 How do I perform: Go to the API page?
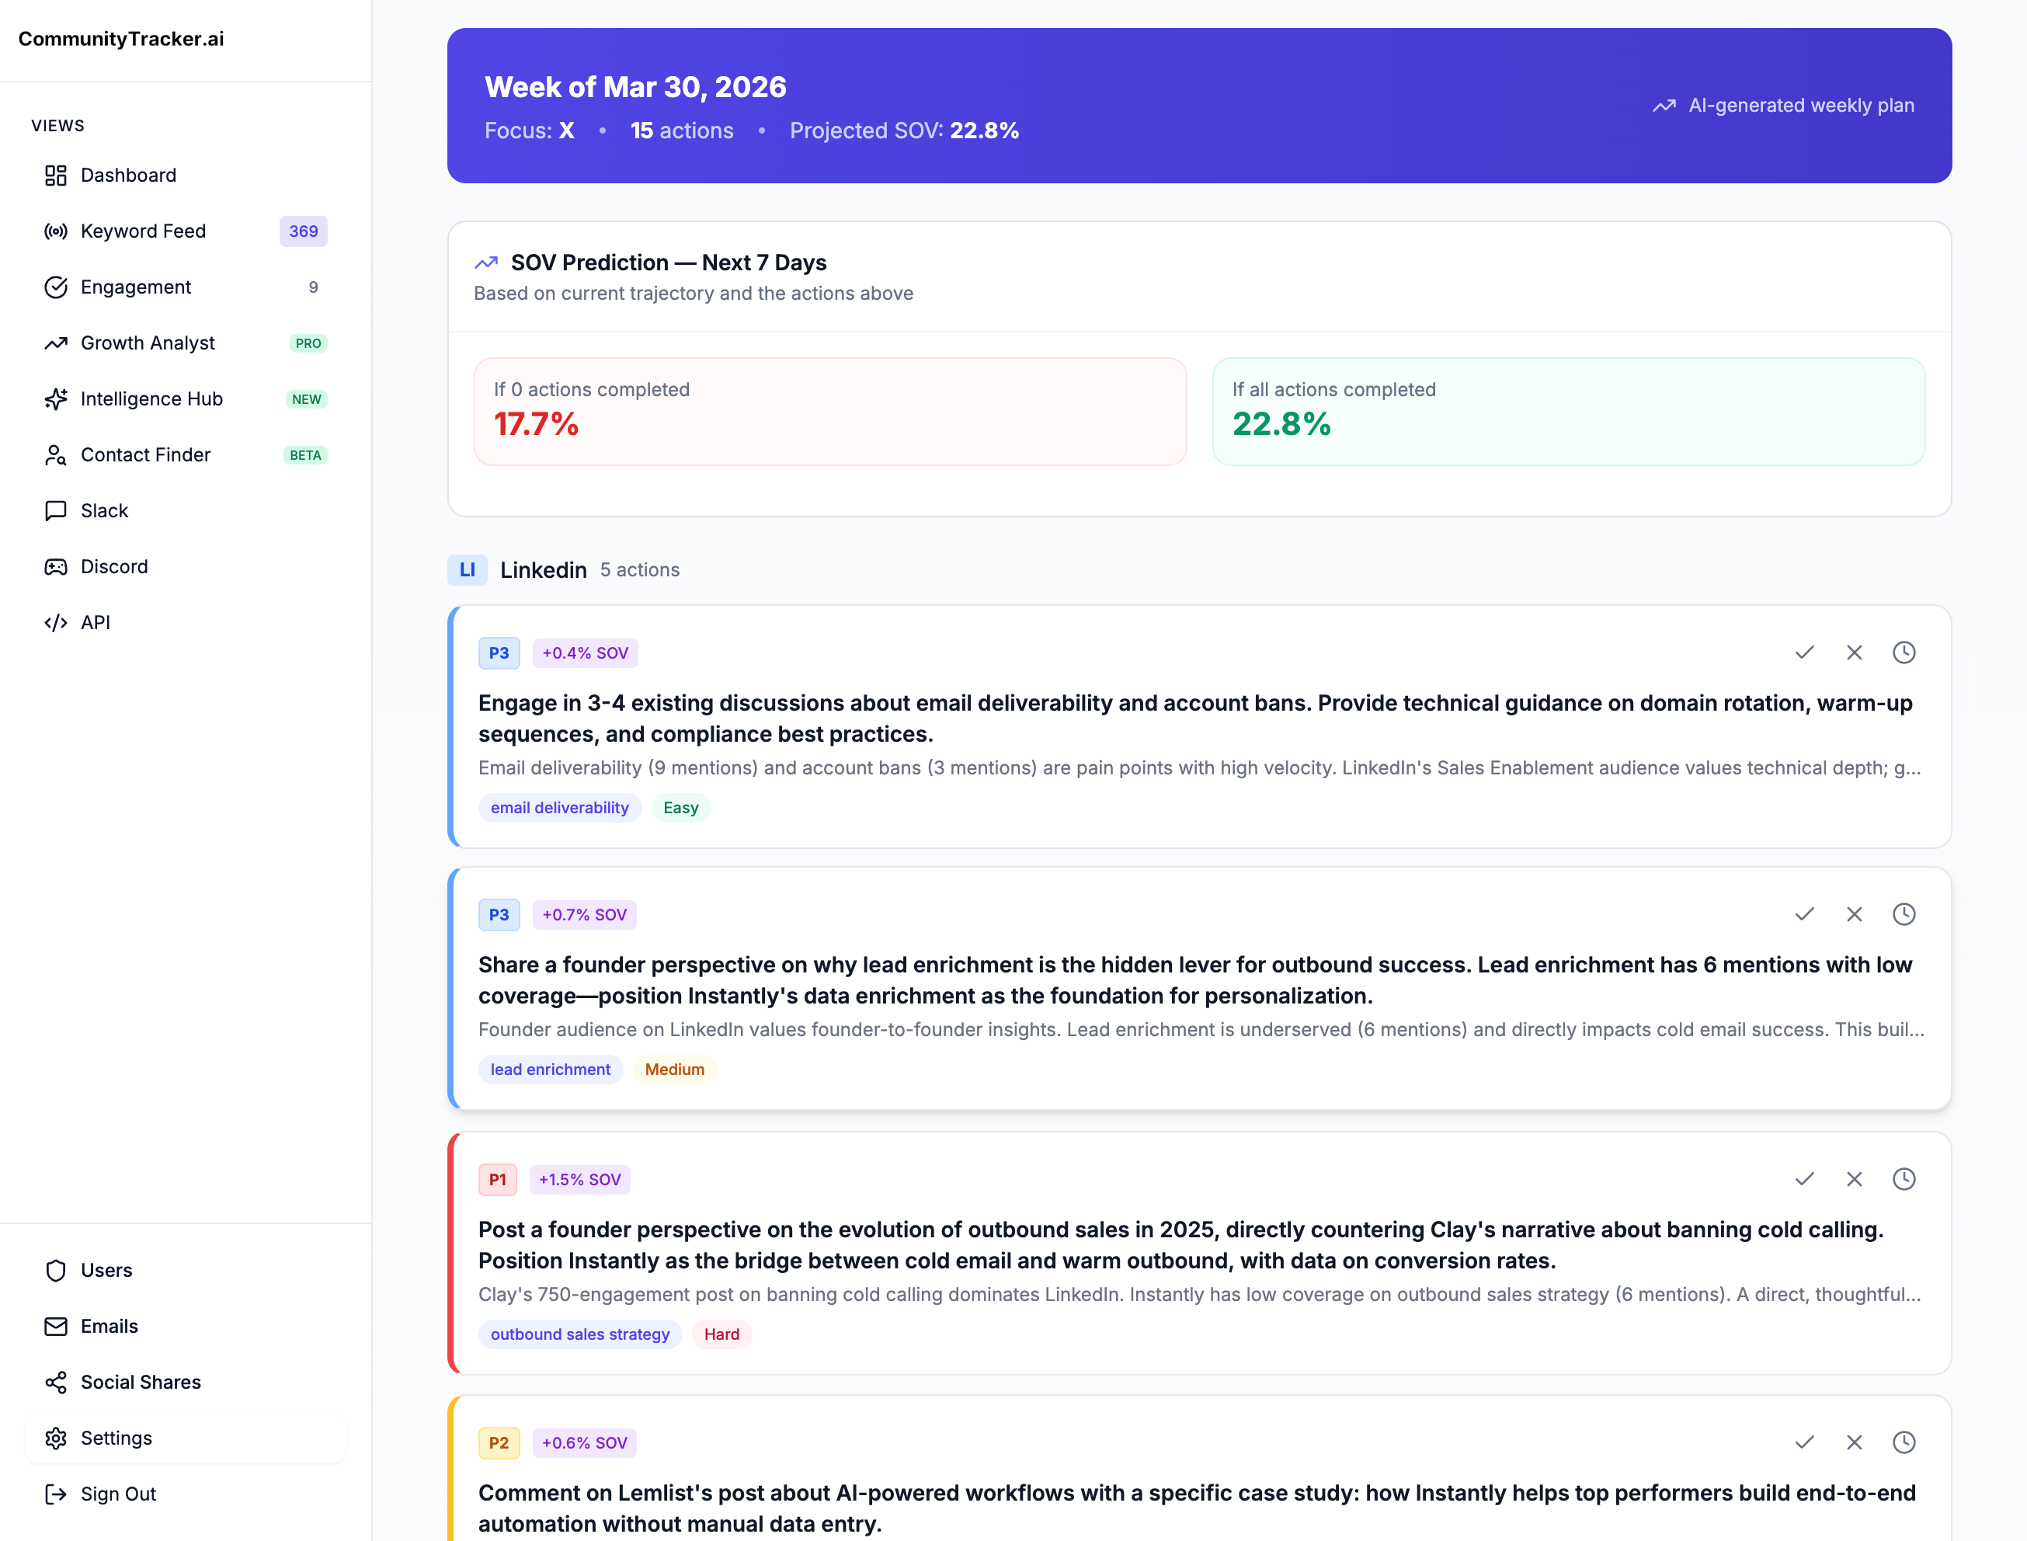coord(186,623)
